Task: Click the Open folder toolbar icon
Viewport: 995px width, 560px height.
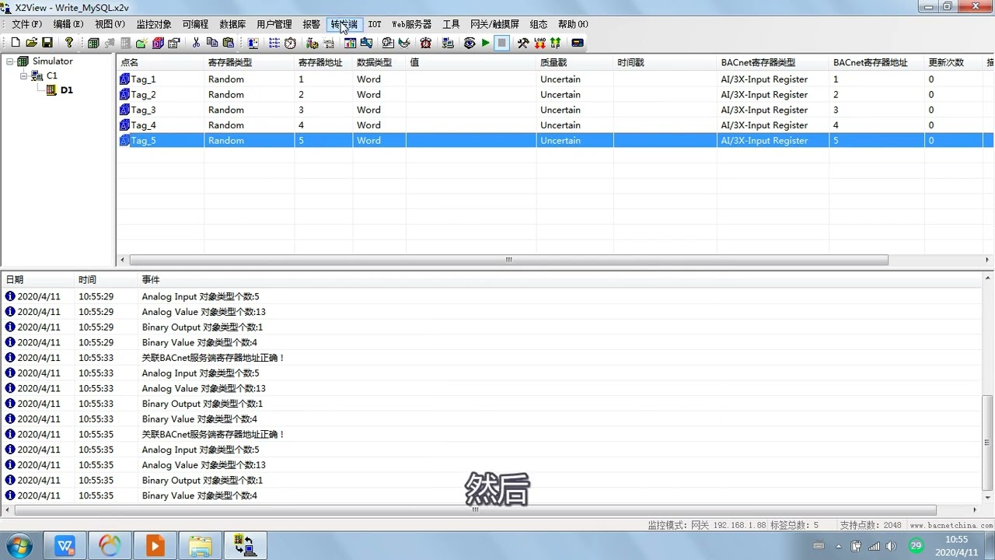Action: [32, 43]
